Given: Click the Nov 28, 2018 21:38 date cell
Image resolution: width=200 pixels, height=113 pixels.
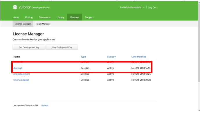Looking at the screenshot, I should pos(141,80).
